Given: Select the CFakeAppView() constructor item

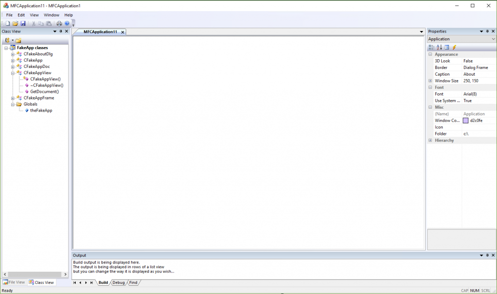Looking at the screenshot, I should pyautogui.click(x=45, y=79).
